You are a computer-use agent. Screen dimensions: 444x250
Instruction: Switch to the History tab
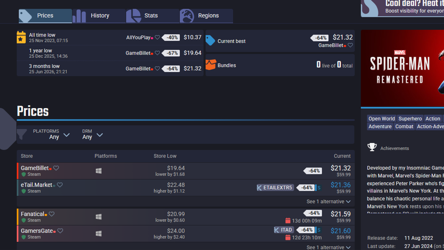(x=99, y=16)
